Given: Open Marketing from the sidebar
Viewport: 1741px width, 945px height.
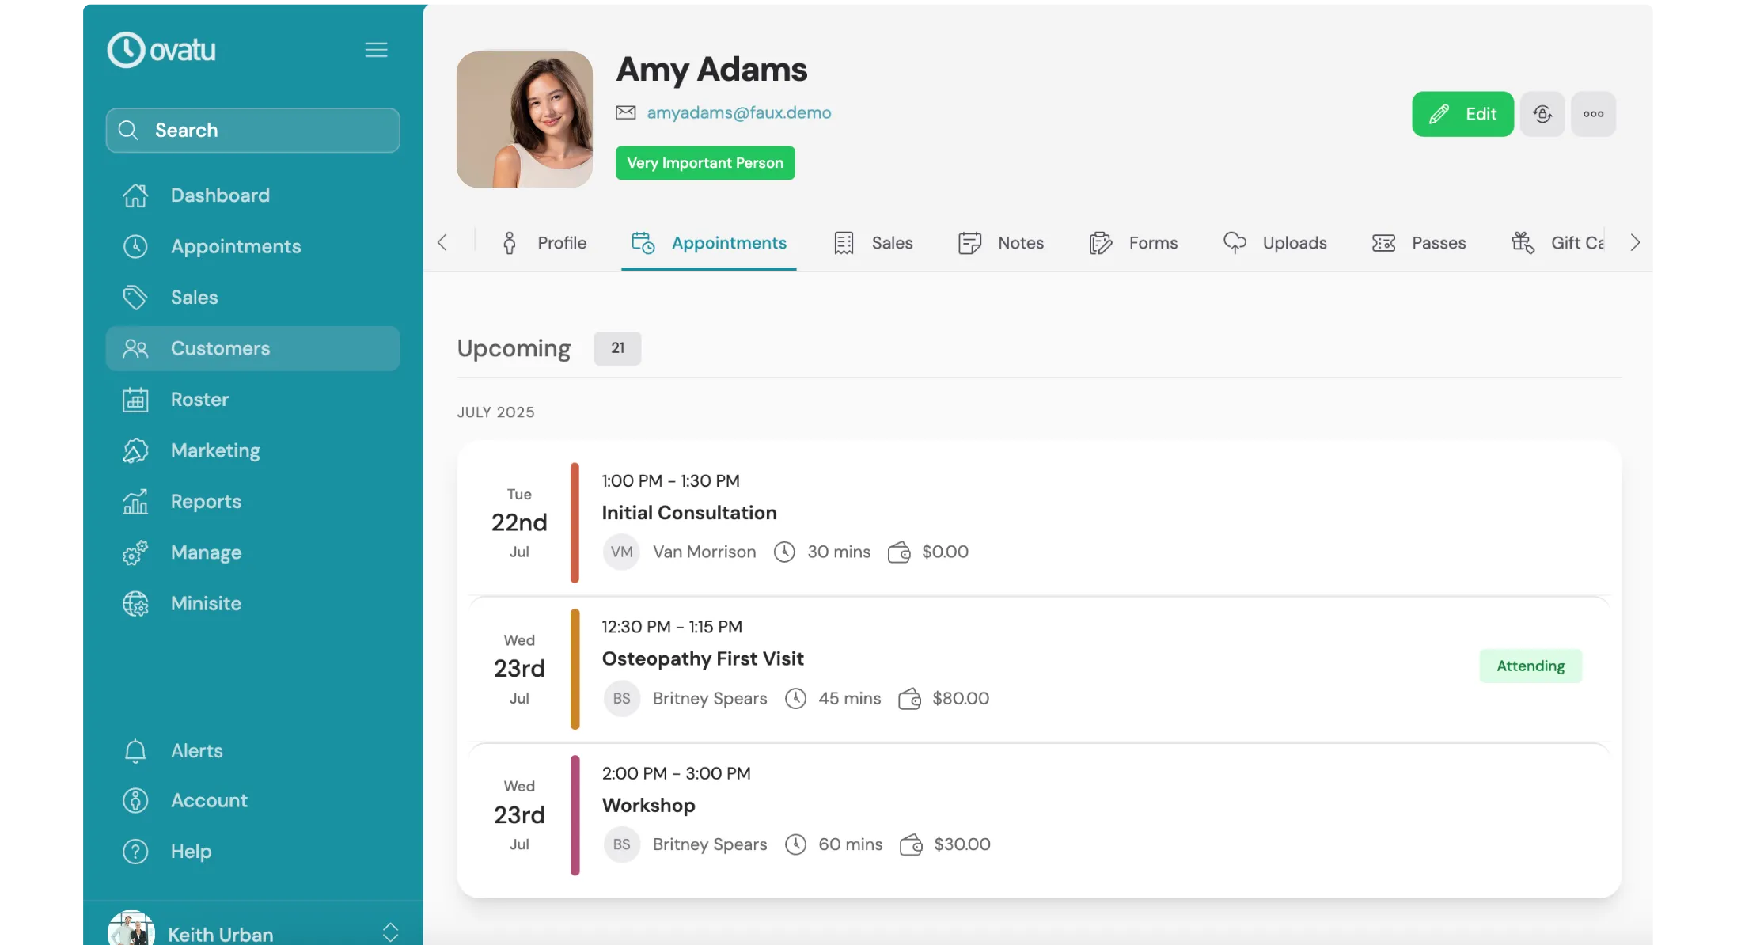Looking at the screenshot, I should click(214, 450).
